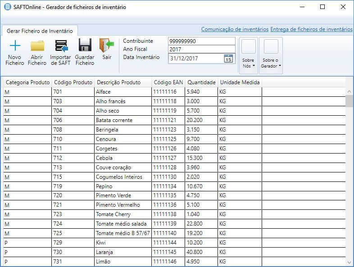Click the SAFTOnline app icon in title bar

click(7, 7)
